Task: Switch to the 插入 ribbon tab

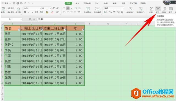Action: tap(77, 3)
